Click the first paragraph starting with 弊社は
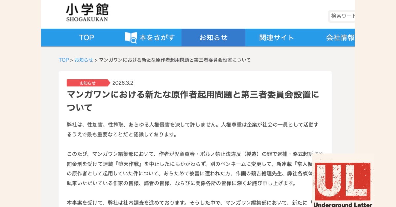This screenshot has width=396, height=207. tap(193, 130)
